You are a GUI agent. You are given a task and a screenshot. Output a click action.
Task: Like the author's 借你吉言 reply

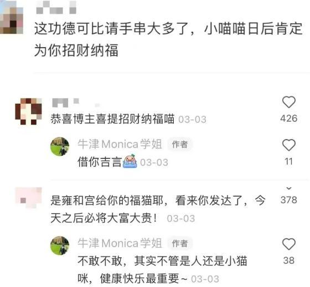pos(288,145)
